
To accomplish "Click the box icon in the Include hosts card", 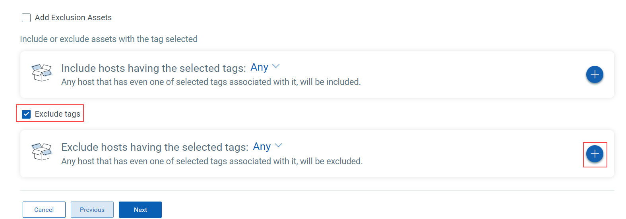I will [42, 73].
